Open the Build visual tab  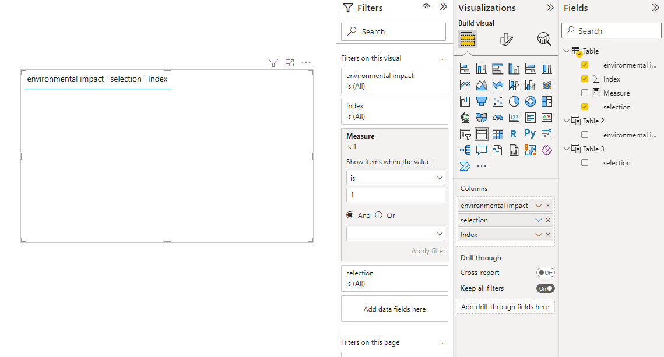pos(468,39)
